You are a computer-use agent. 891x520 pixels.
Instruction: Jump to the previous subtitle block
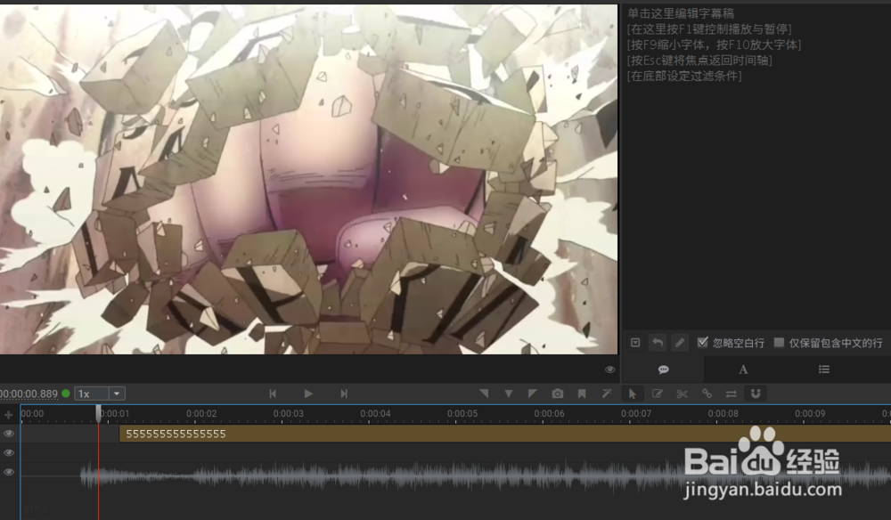tap(273, 394)
